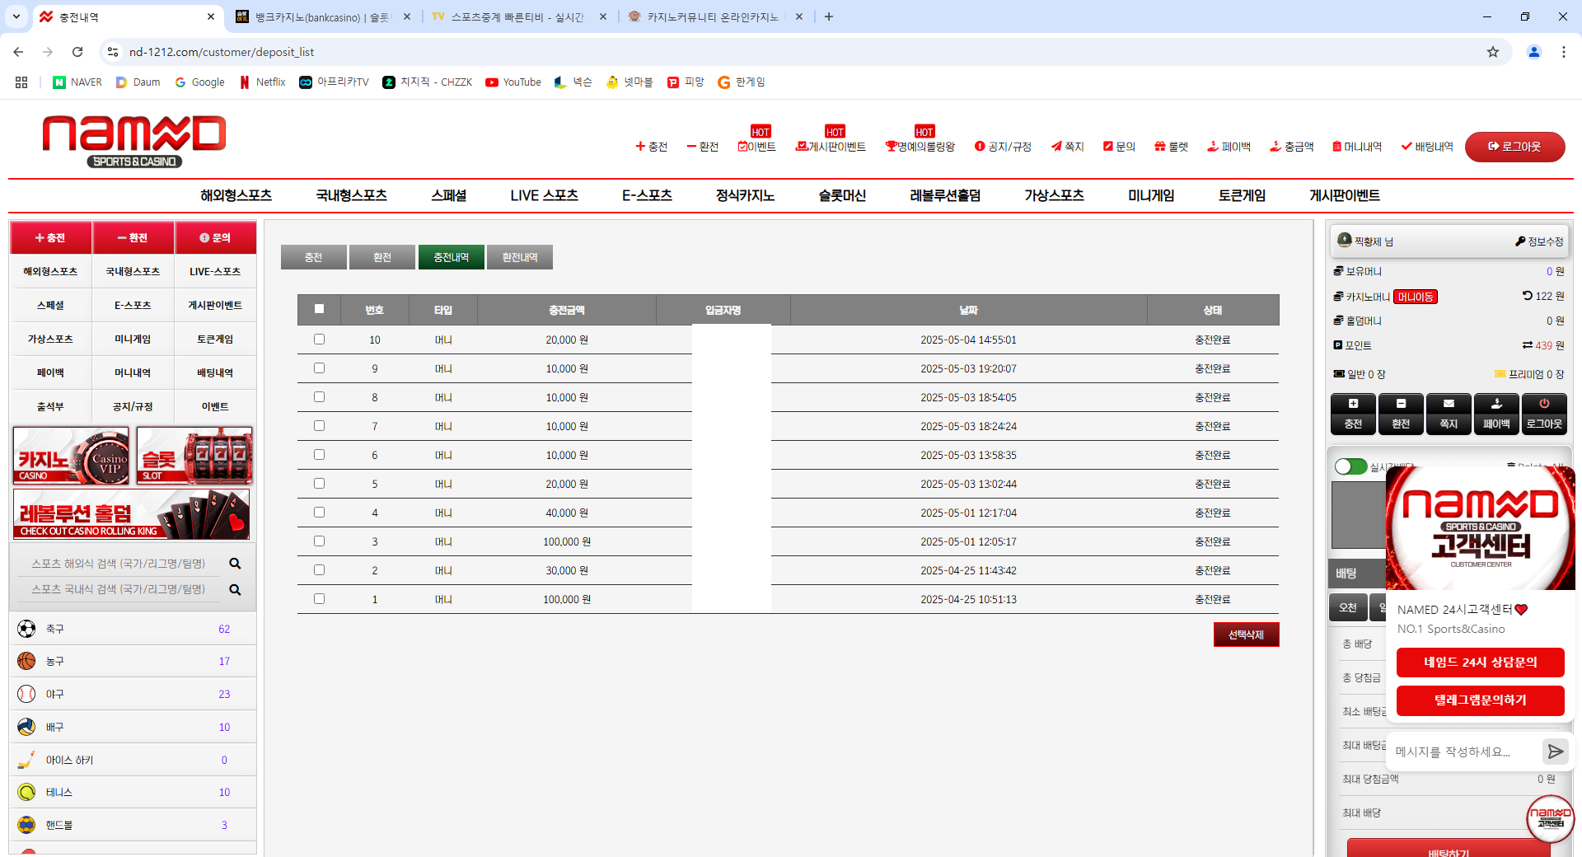Viewport: 1582px width, 857px height.
Task: Click the send message arrow icon in chat
Action: [1555, 752]
